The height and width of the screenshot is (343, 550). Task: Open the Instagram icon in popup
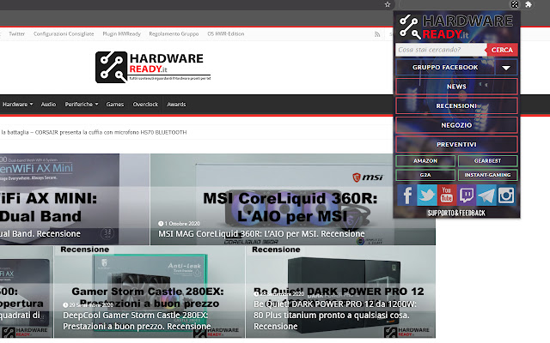point(506,195)
